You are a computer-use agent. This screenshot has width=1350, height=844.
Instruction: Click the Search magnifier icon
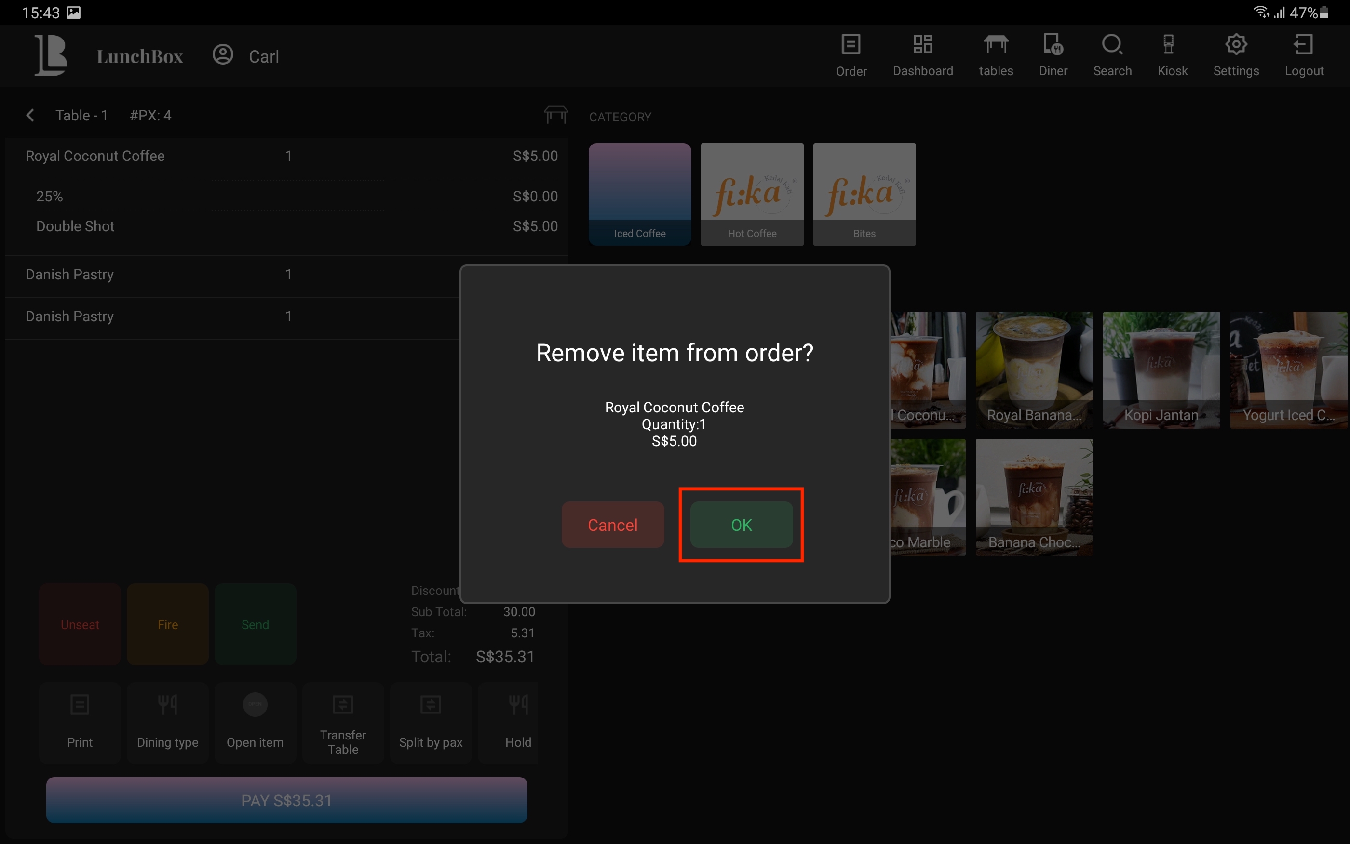1111,45
